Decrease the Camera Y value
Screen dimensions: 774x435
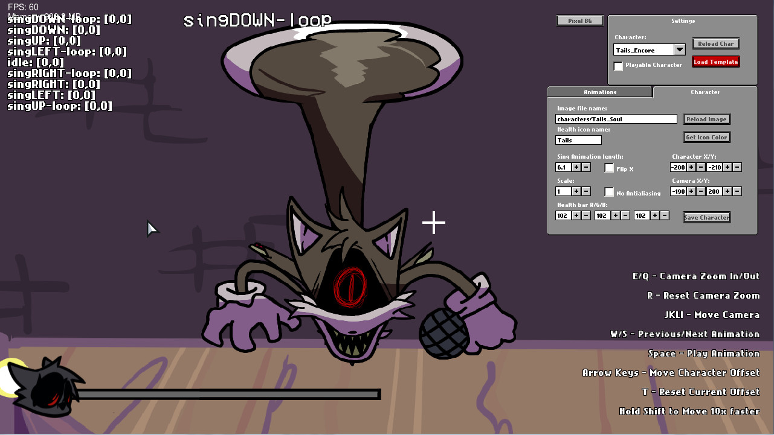point(738,191)
